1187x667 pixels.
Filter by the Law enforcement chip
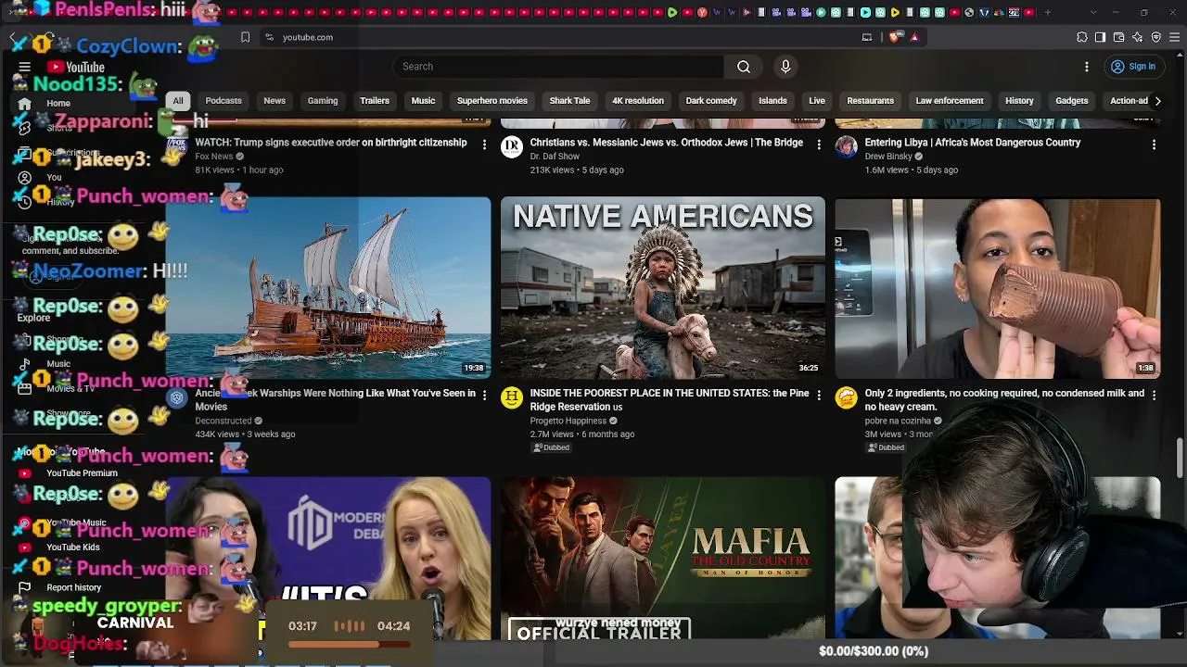[950, 101]
